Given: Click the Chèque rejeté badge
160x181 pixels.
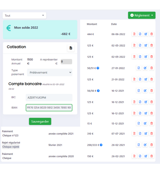Looking at the screenshot, I should 11,147.
